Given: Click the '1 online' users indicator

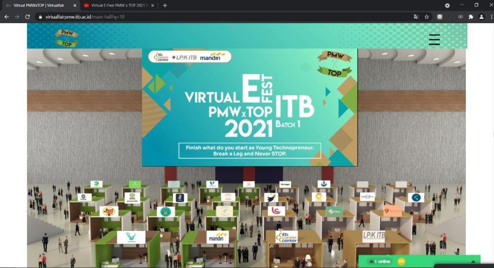Looking at the screenshot, I should [379, 262].
